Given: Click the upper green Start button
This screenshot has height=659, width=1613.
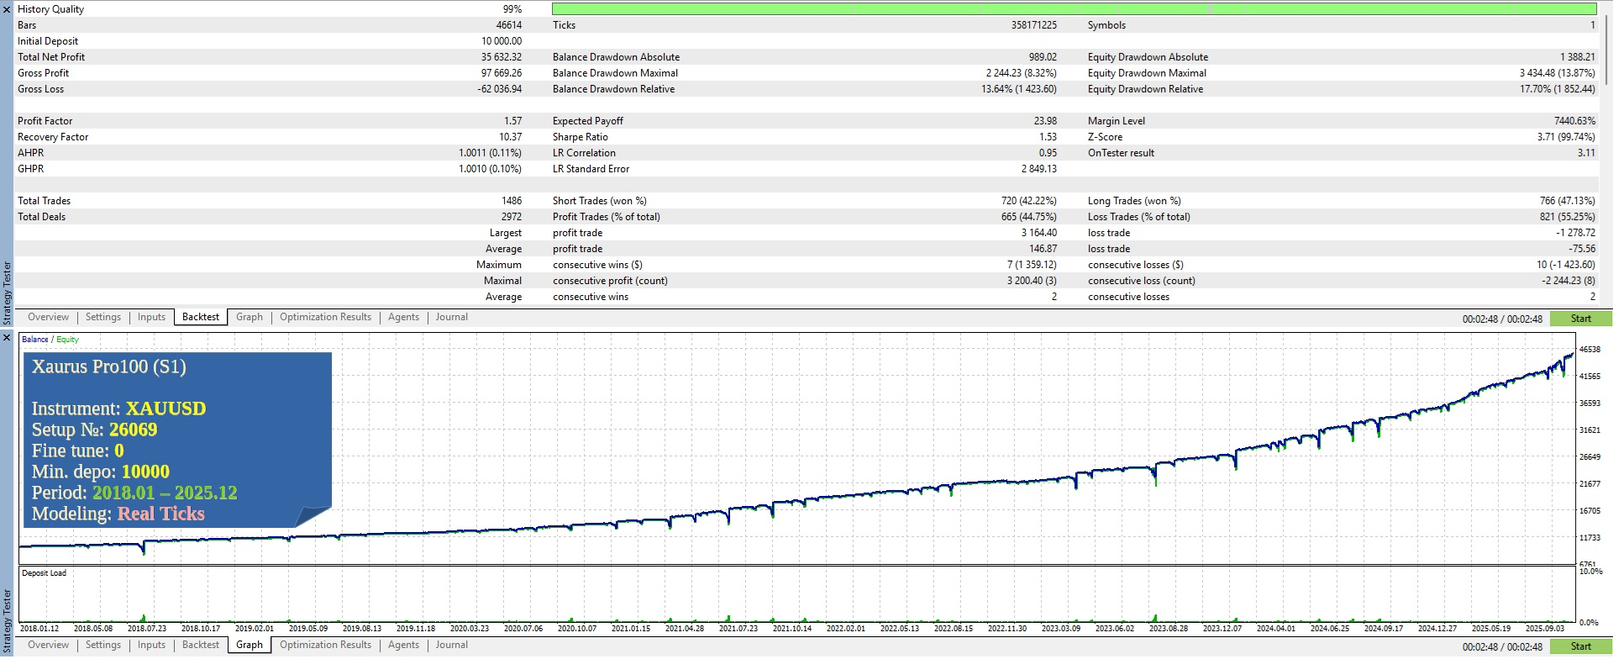Looking at the screenshot, I should click(x=1580, y=319).
